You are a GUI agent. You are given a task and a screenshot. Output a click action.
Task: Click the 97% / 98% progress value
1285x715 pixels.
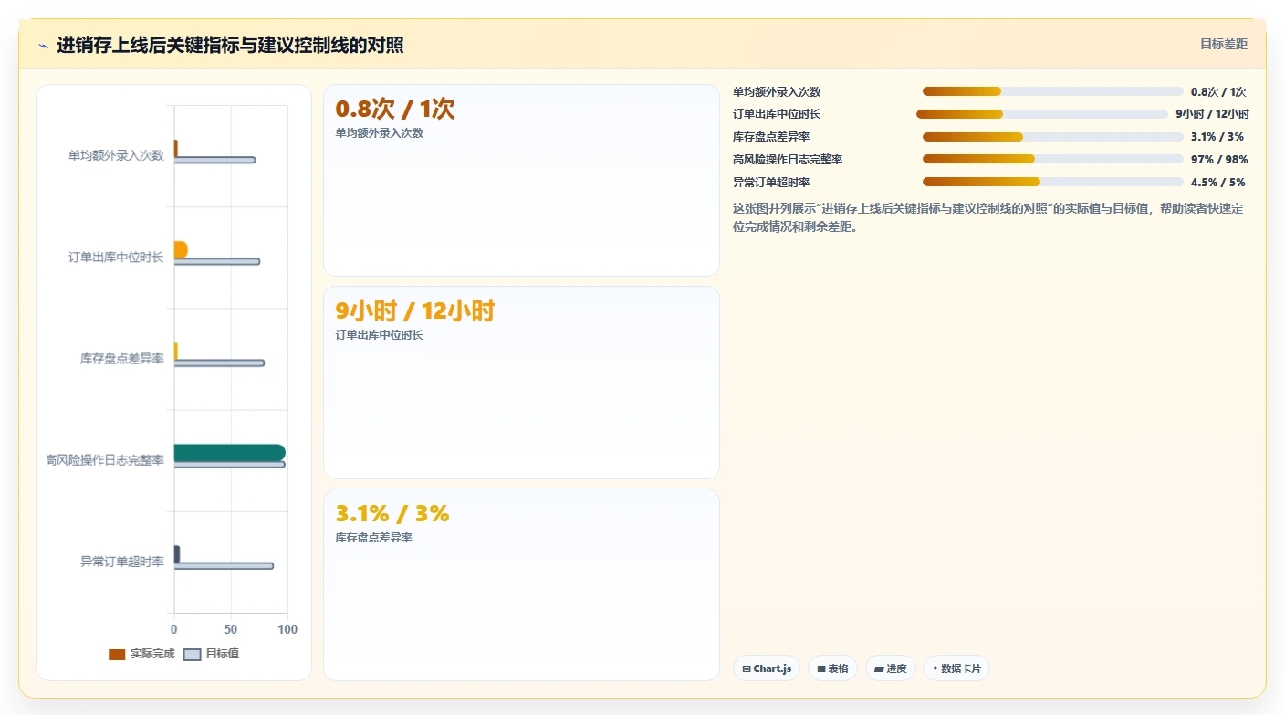(1219, 160)
